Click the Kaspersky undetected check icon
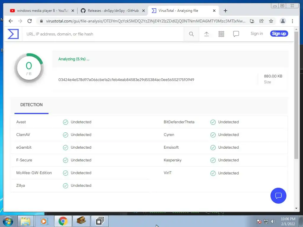 coord(213,160)
